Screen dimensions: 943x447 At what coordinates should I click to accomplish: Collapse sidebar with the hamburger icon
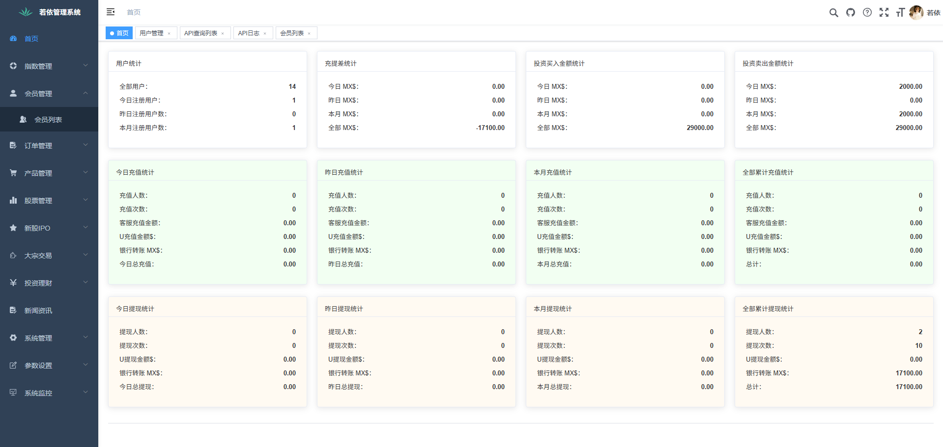click(x=111, y=12)
